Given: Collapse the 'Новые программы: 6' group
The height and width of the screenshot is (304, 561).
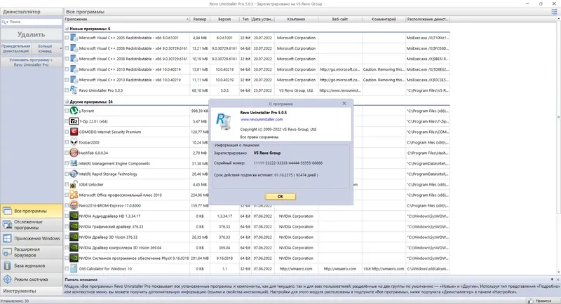Looking at the screenshot, I should click(67, 29).
